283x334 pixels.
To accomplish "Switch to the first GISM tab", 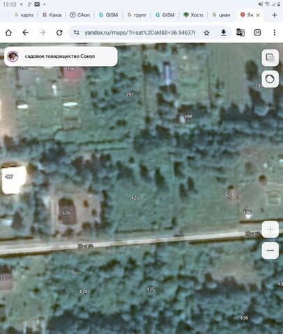I will (109, 15).
